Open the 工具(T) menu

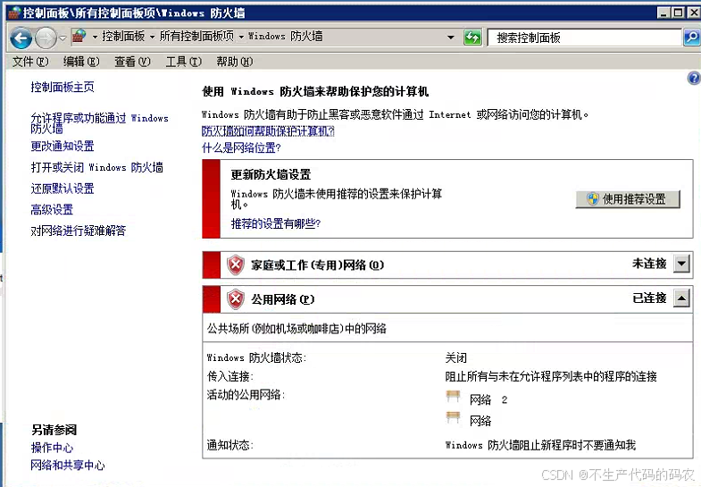(183, 62)
